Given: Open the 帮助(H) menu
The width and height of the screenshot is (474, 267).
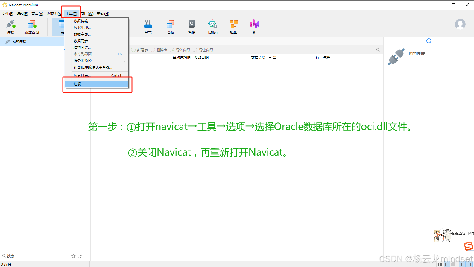Looking at the screenshot, I should click(x=103, y=14).
